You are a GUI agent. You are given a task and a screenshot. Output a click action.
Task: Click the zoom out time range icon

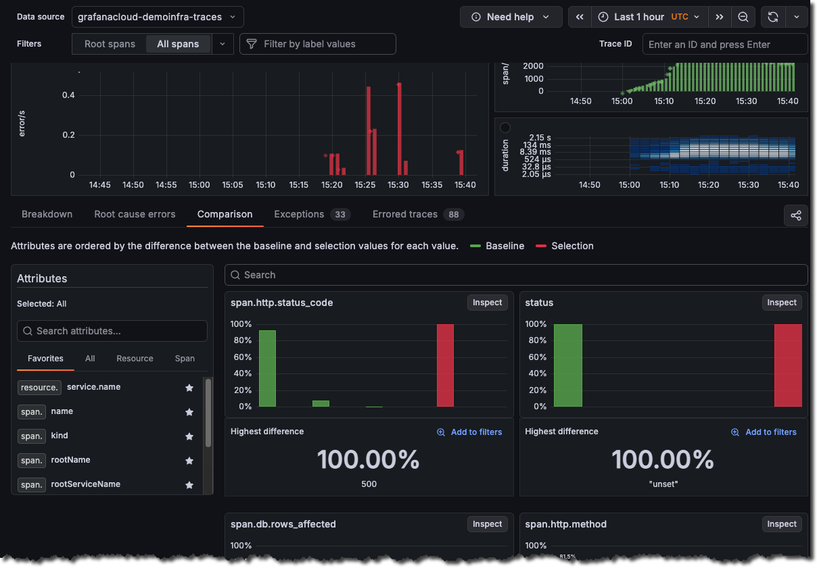[x=743, y=17]
